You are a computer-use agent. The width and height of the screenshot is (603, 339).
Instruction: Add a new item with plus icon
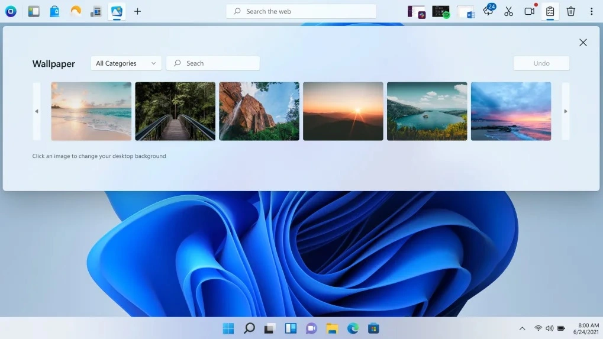pyautogui.click(x=137, y=11)
